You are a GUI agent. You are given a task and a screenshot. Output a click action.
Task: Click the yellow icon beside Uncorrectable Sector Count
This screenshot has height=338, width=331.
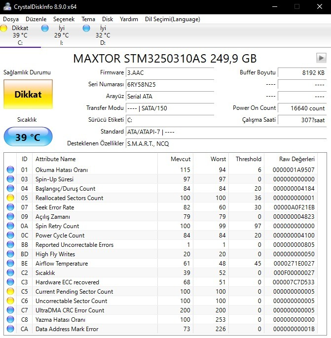[10, 301]
